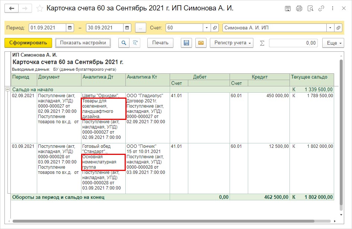Click the horizontal scrollbar of the report
The width and height of the screenshot is (352, 229).
click(x=163, y=221)
